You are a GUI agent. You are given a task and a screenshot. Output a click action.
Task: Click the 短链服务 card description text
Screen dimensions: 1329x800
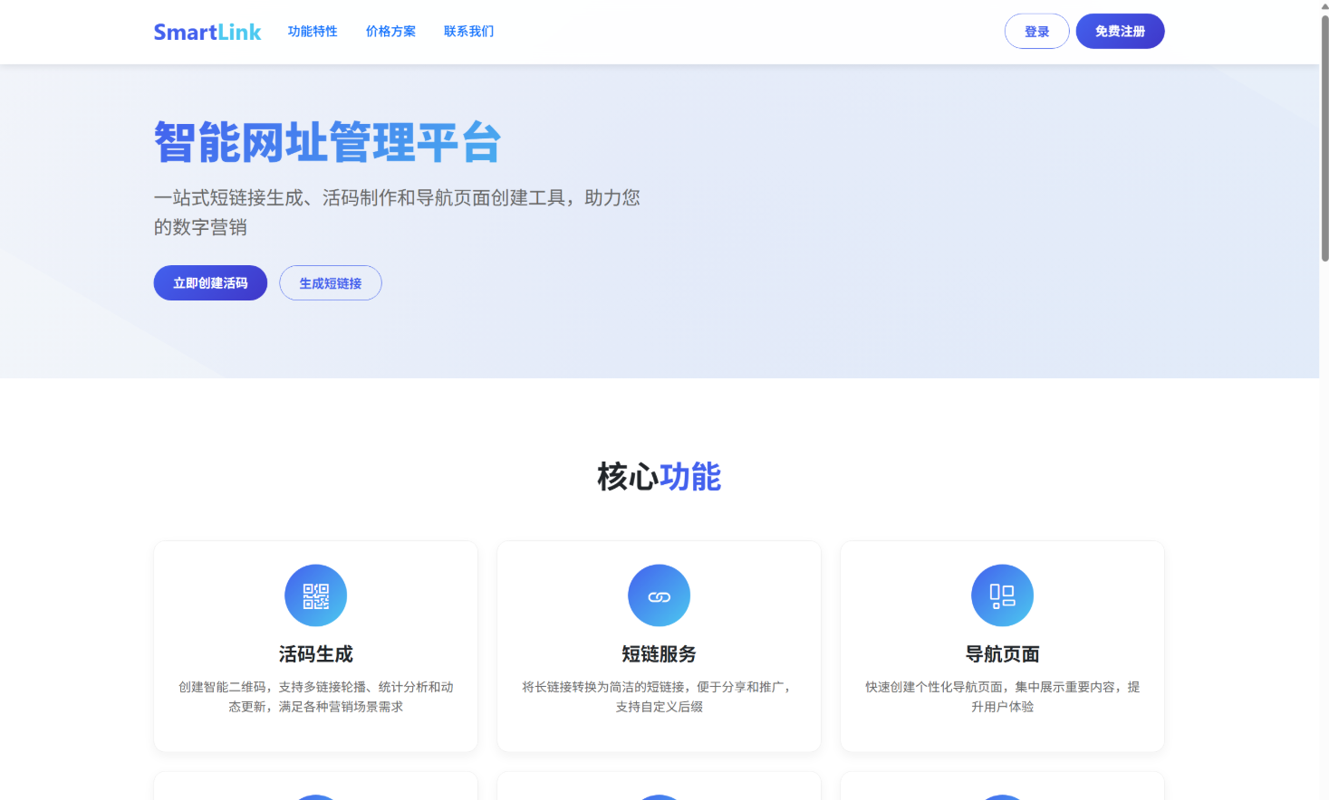pos(659,697)
